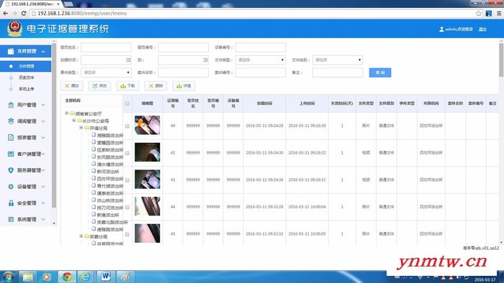The height and width of the screenshot is (283, 504).
Task: Check the row with evidence number 40
Action: (127, 126)
